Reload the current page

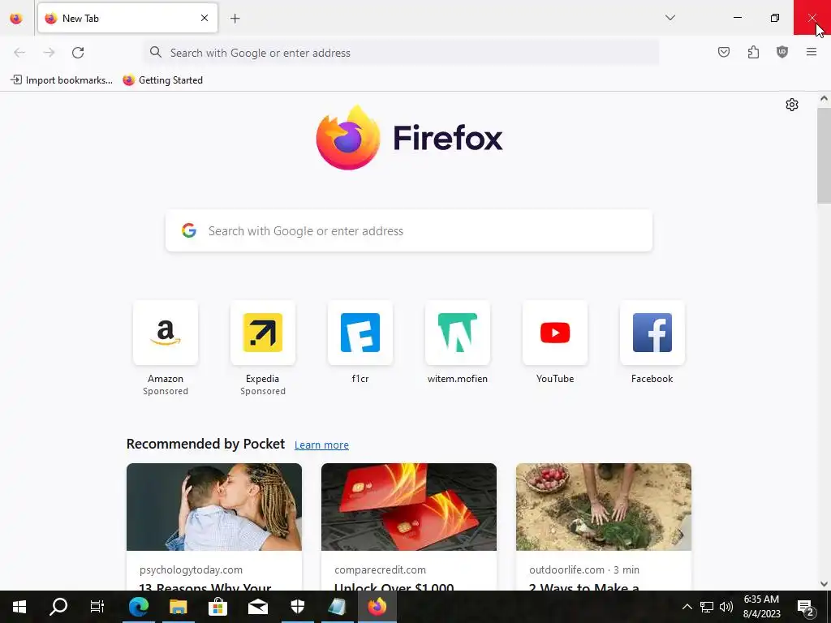tap(78, 53)
